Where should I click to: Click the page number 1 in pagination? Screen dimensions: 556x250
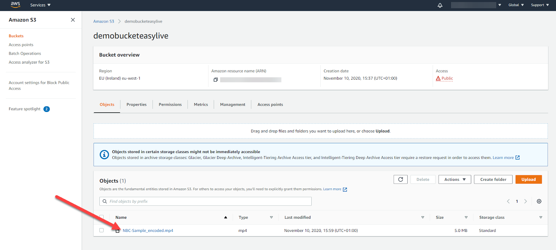[517, 201]
